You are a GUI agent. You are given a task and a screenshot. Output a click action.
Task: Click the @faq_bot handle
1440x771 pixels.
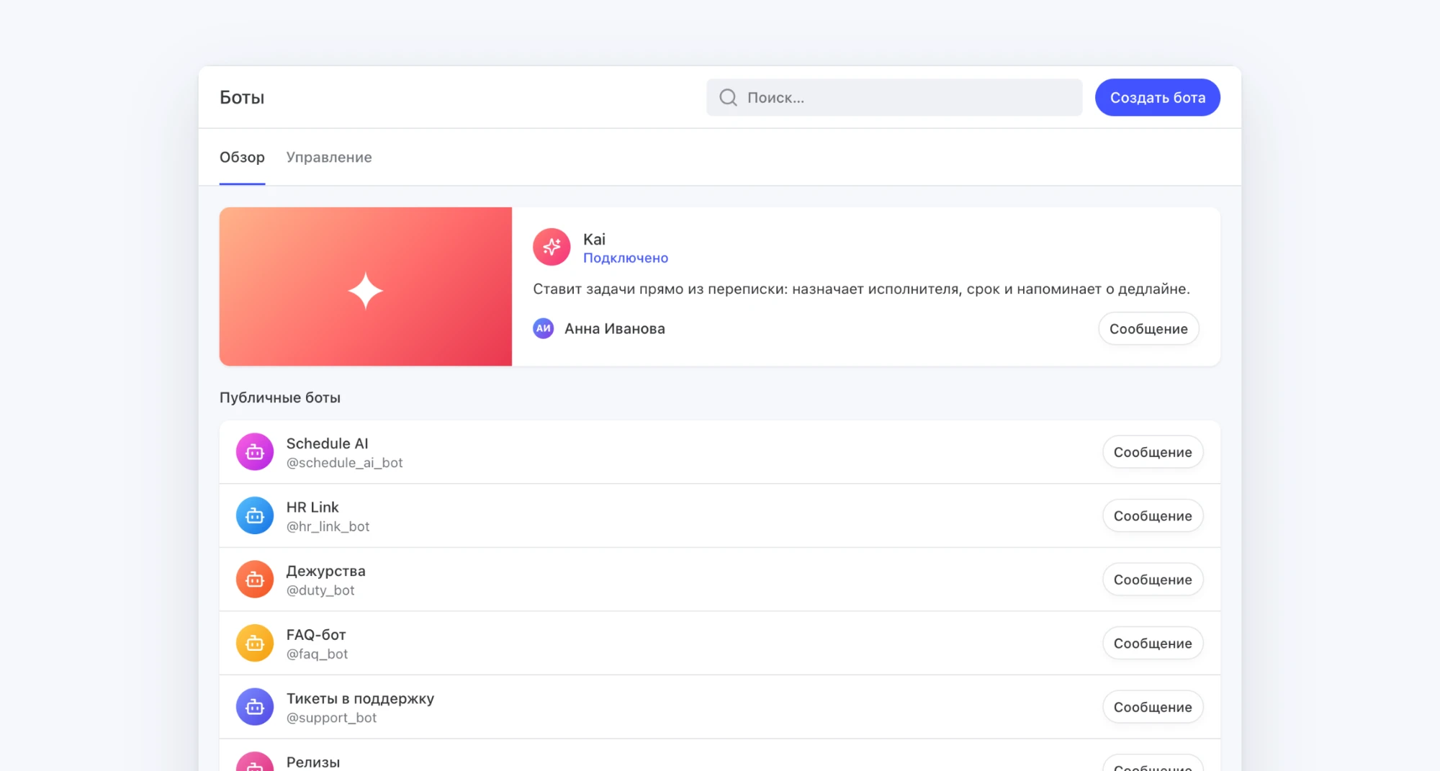(x=317, y=654)
